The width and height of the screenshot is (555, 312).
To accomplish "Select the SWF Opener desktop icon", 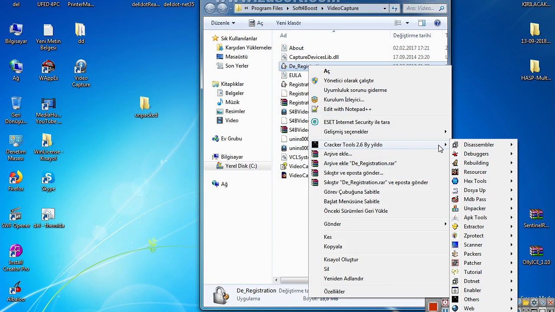I will click(x=16, y=218).
